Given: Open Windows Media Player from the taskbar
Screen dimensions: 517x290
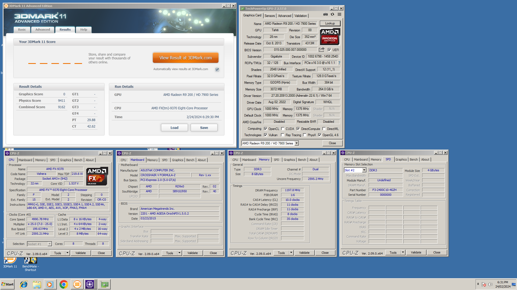Looking at the screenshot, I should (x=50, y=284).
